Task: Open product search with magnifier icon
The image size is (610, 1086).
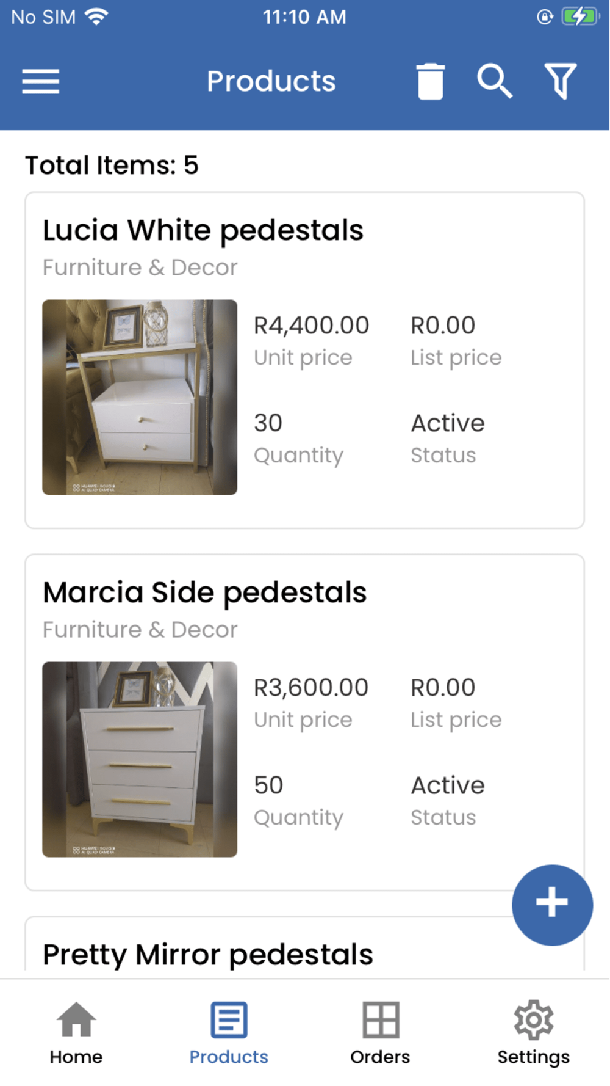Action: tap(494, 81)
